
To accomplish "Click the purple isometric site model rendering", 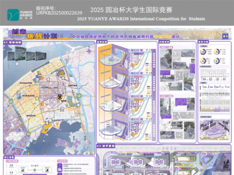I will (x=214, y=129).
